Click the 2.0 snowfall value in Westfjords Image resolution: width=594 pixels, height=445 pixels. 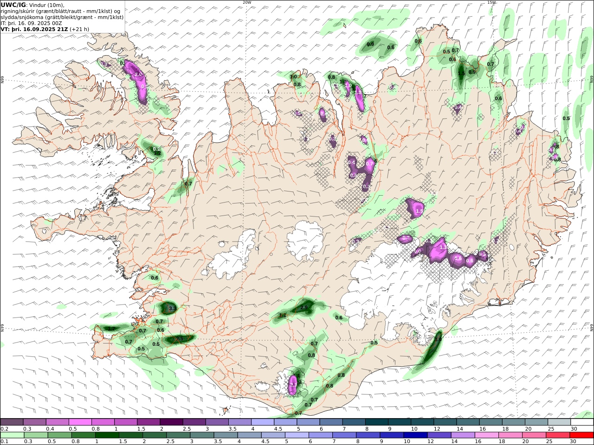[138, 75]
